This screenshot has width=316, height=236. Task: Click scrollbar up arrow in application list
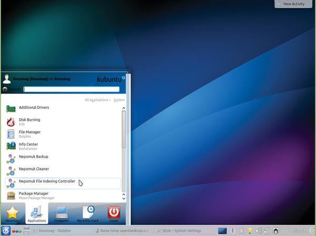(x=124, y=108)
